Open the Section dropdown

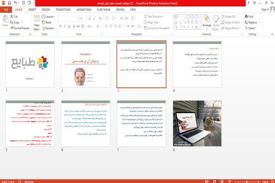pos(49,28)
